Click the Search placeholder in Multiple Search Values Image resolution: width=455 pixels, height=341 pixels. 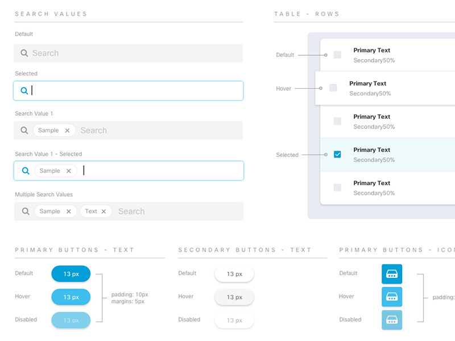pos(131,211)
